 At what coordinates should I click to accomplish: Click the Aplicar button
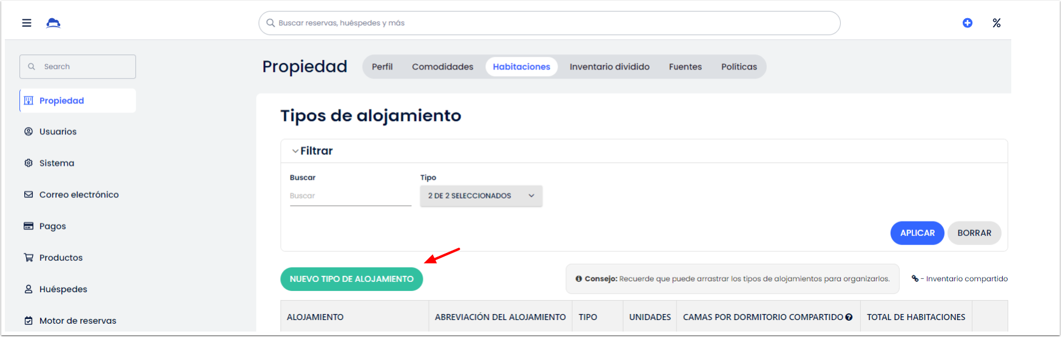pyautogui.click(x=917, y=233)
